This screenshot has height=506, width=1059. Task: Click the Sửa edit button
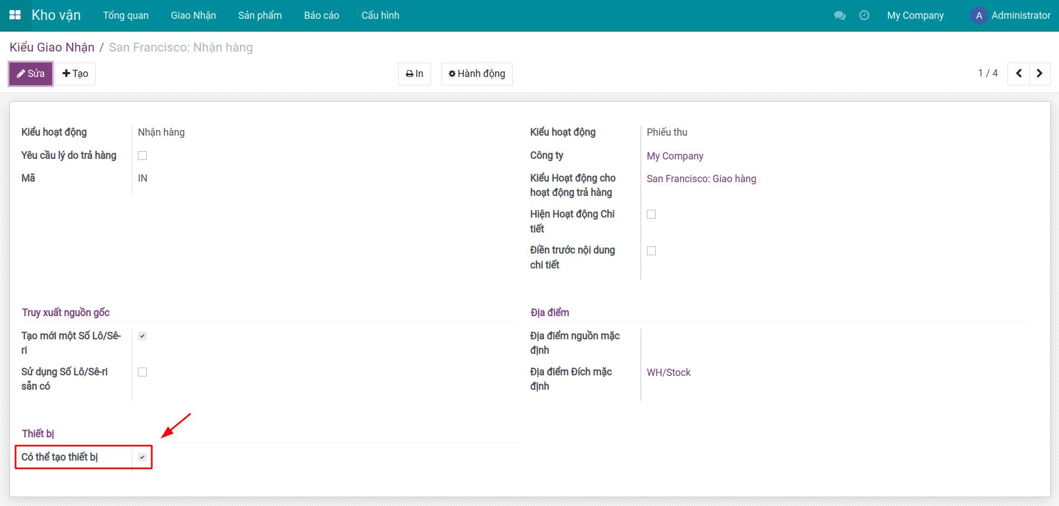31,74
